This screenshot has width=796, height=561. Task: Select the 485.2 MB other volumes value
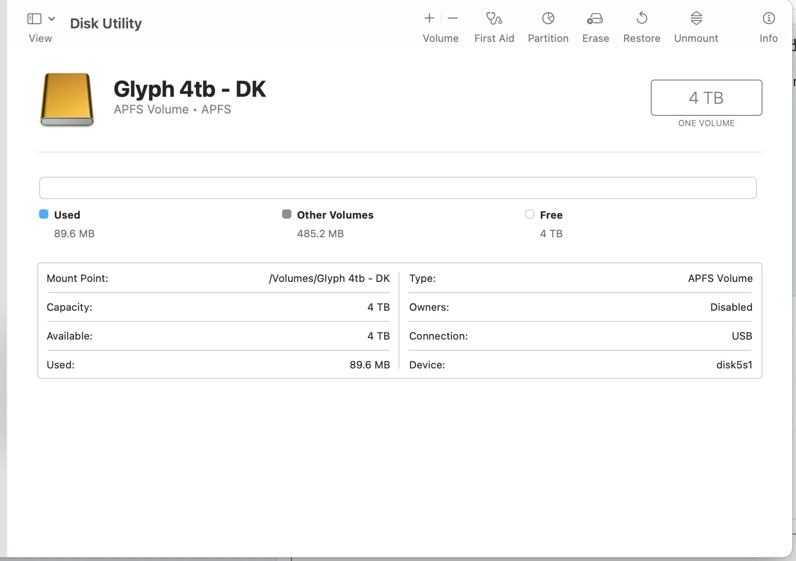[320, 234]
